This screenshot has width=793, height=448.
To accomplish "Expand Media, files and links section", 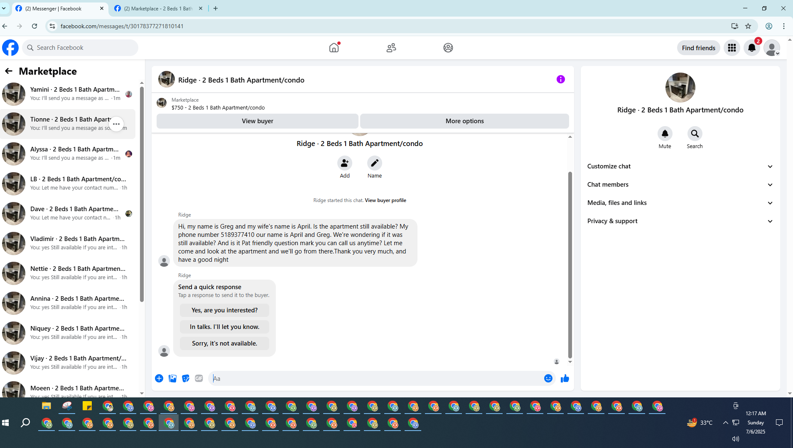I will [x=680, y=203].
